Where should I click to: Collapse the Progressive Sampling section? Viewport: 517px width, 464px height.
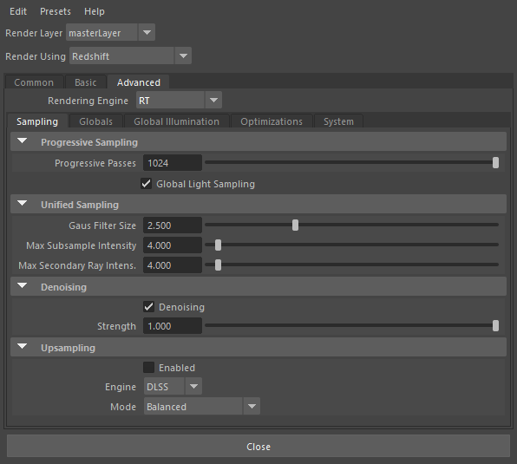[x=23, y=141]
